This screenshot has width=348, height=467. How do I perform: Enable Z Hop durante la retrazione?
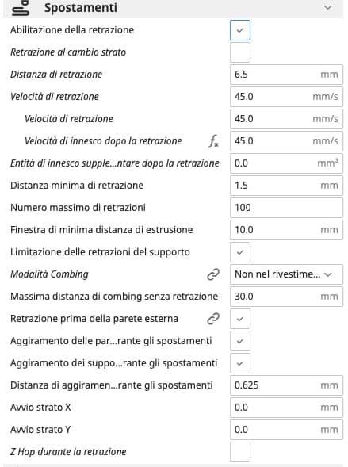tap(240, 452)
